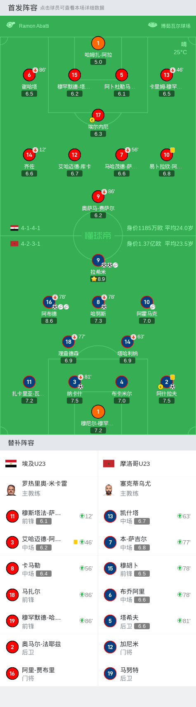This screenshot has width=196, height=707.
Task: Tap the 4-2-3-1 Morocco formation label
Action: tap(31, 244)
